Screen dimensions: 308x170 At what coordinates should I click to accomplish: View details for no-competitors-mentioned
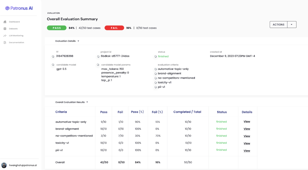click(247, 136)
